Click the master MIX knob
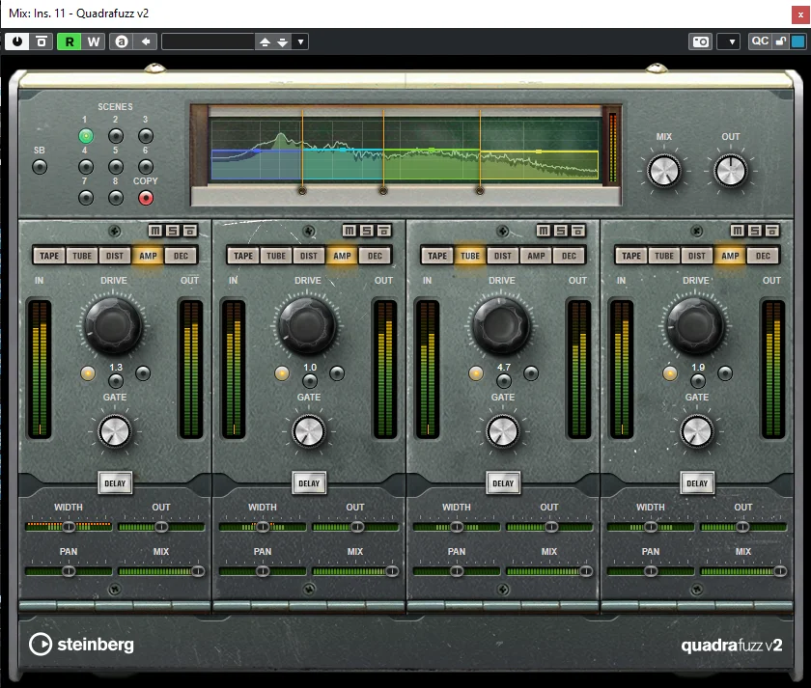The width and height of the screenshot is (811, 688). click(664, 171)
